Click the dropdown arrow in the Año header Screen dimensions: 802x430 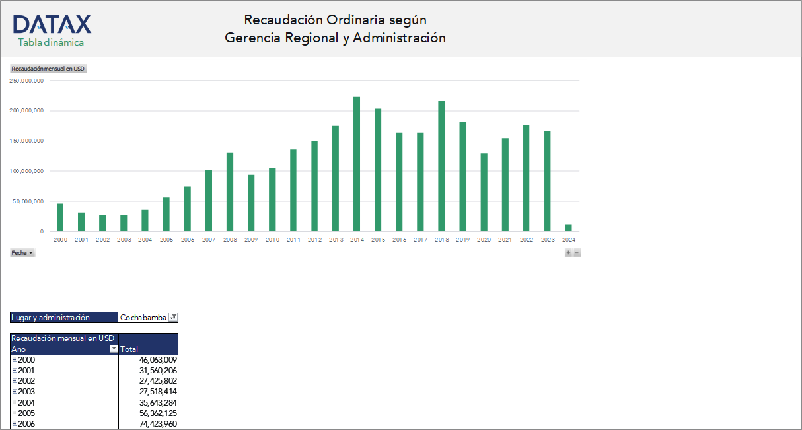pyautogui.click(x=113, y=349)
